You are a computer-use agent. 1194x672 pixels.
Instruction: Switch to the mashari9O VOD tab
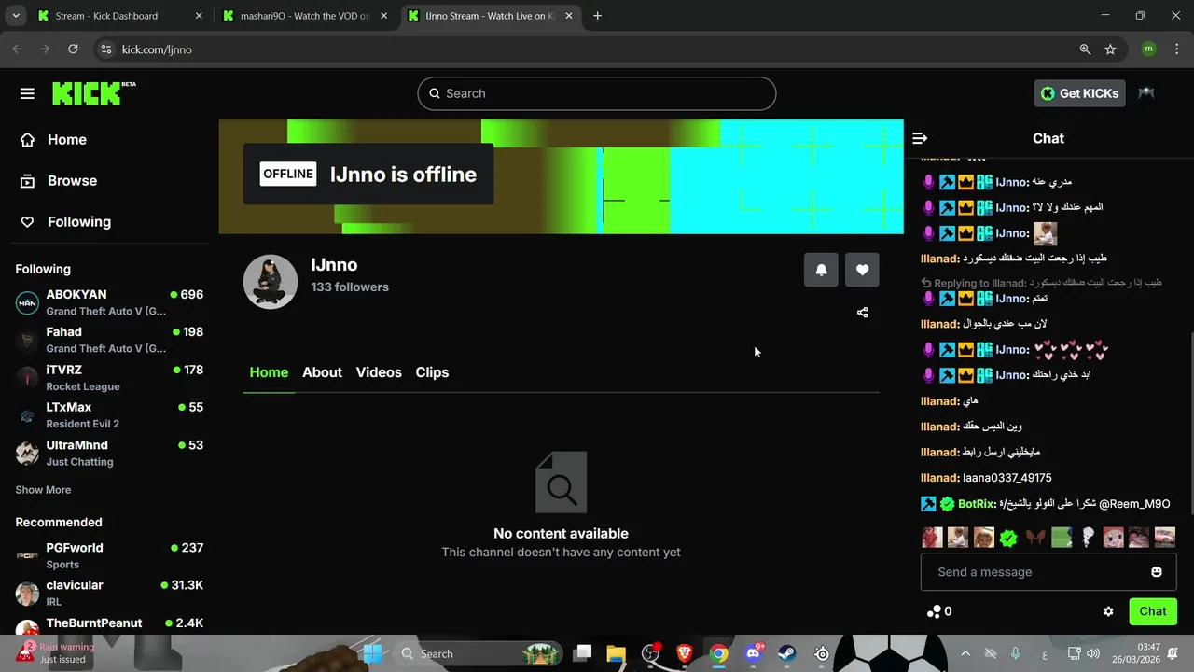click(305, 16)
